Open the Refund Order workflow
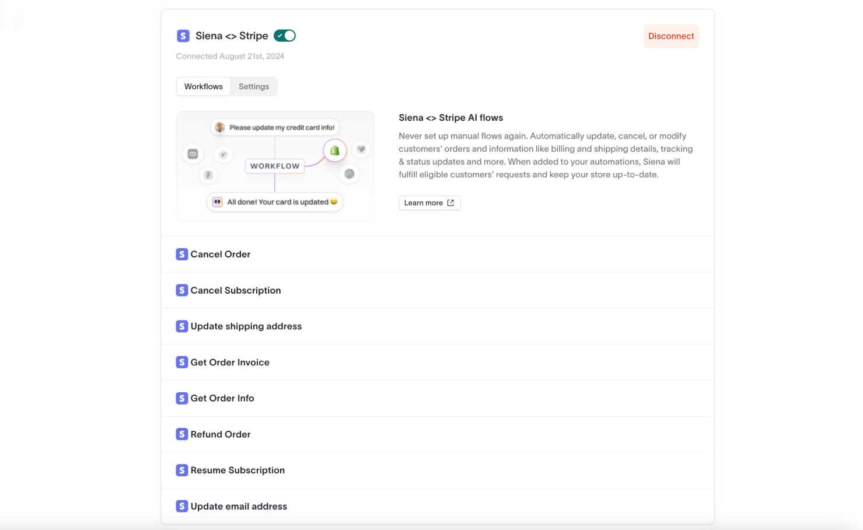 point(438,434)
